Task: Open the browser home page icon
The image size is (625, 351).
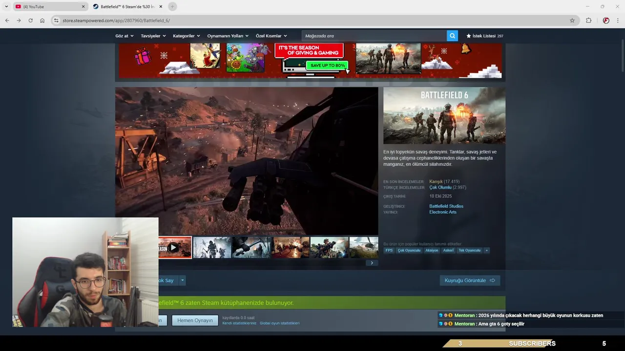Action: point(42,20)
